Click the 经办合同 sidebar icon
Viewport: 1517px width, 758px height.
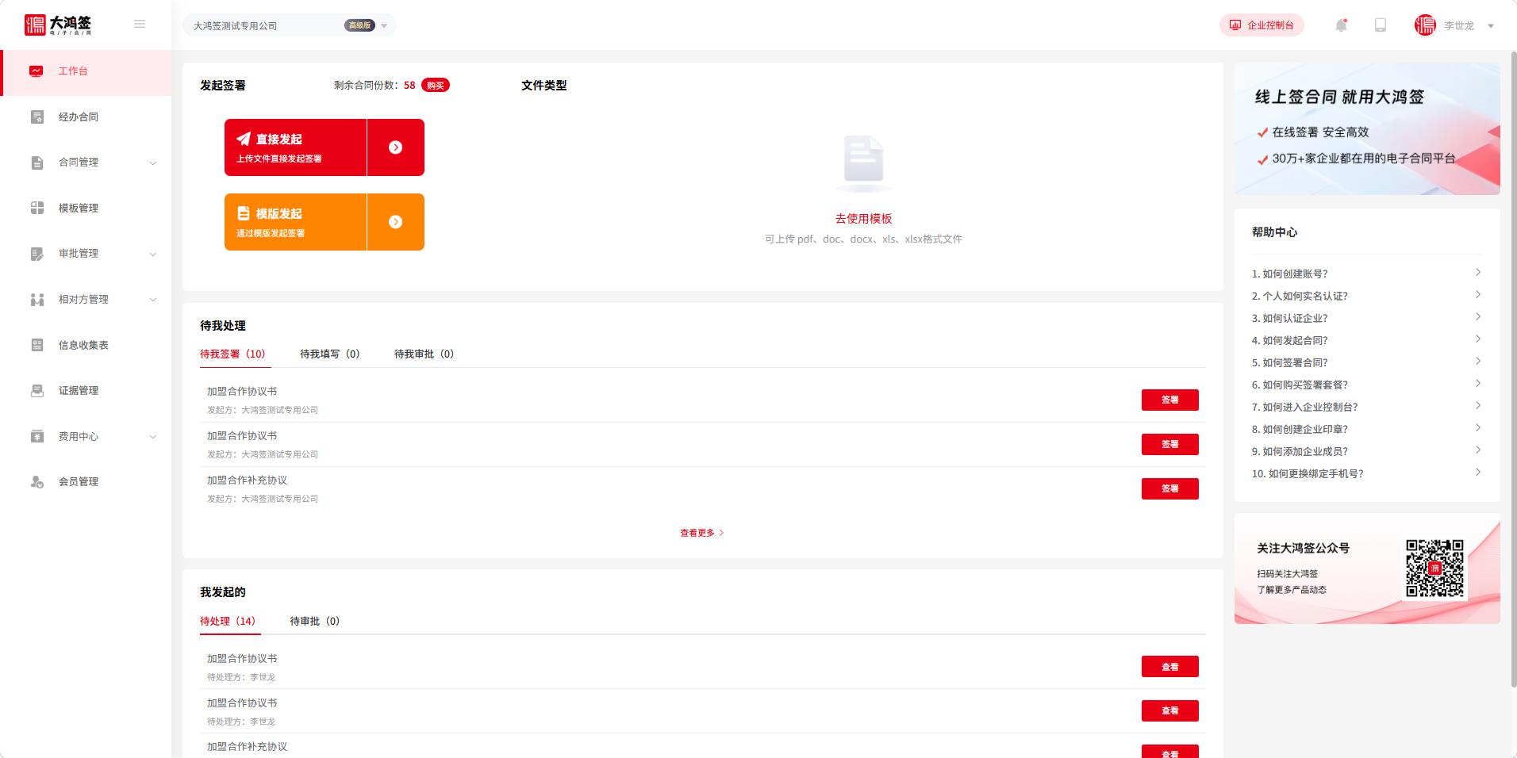click(x=37, y=117)
